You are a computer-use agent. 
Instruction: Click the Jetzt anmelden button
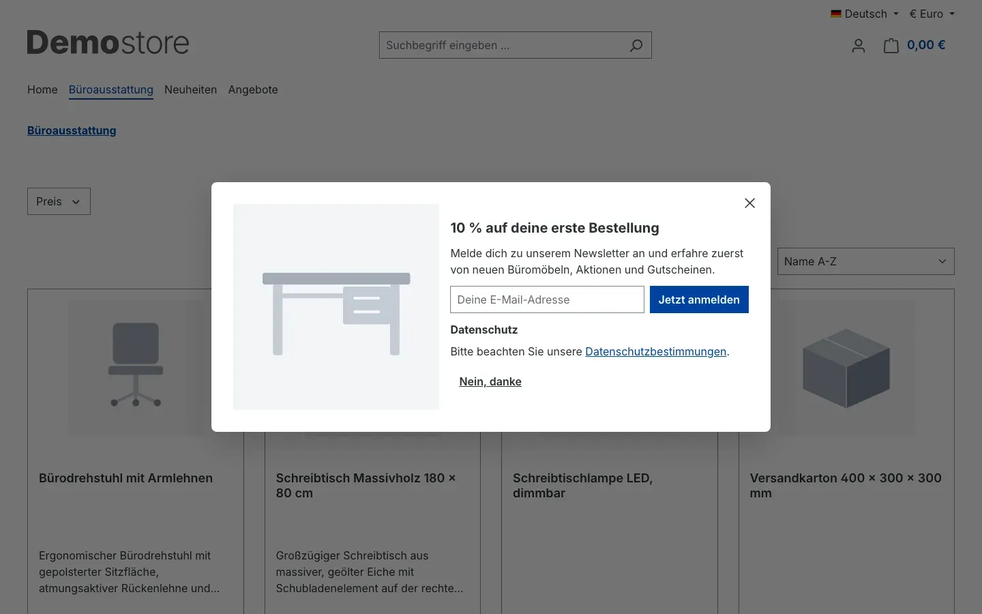tap(699, 299)
